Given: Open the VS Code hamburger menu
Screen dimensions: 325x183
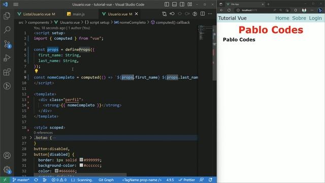Looking at the screenshot, I should coord(16,5).
